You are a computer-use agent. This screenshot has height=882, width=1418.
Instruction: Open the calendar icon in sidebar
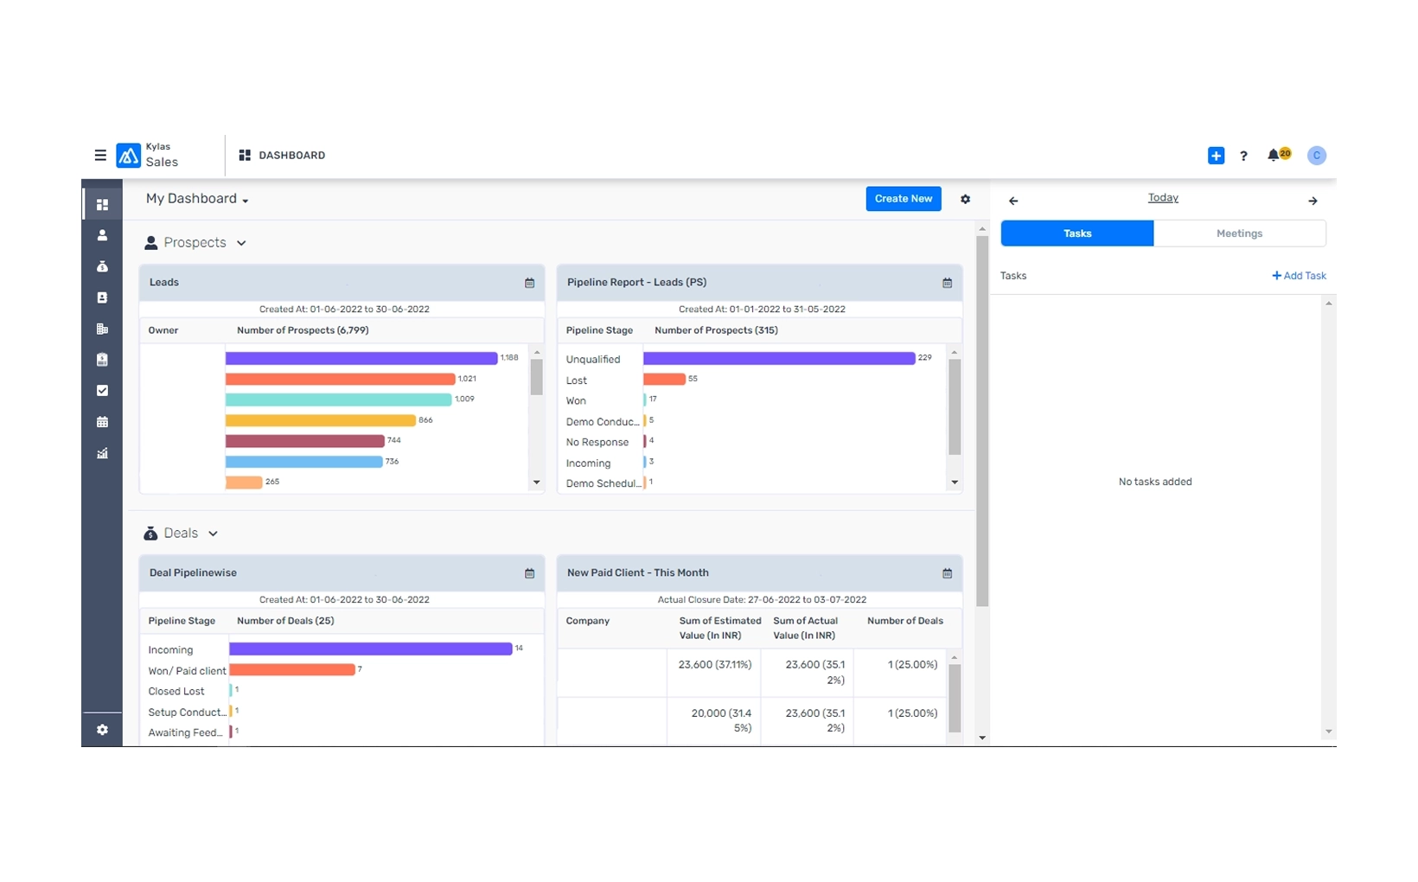[102, 422]
